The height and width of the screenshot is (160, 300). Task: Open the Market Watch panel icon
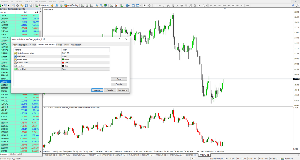[x=13, y=6]
